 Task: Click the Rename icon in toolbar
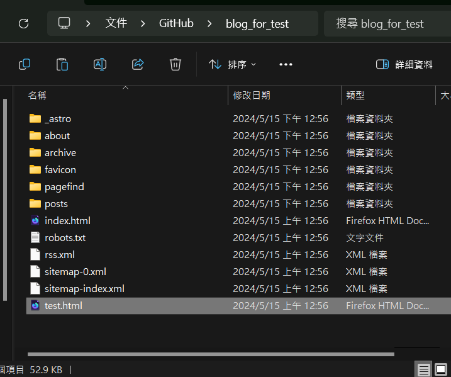click(x=100, y=64)
